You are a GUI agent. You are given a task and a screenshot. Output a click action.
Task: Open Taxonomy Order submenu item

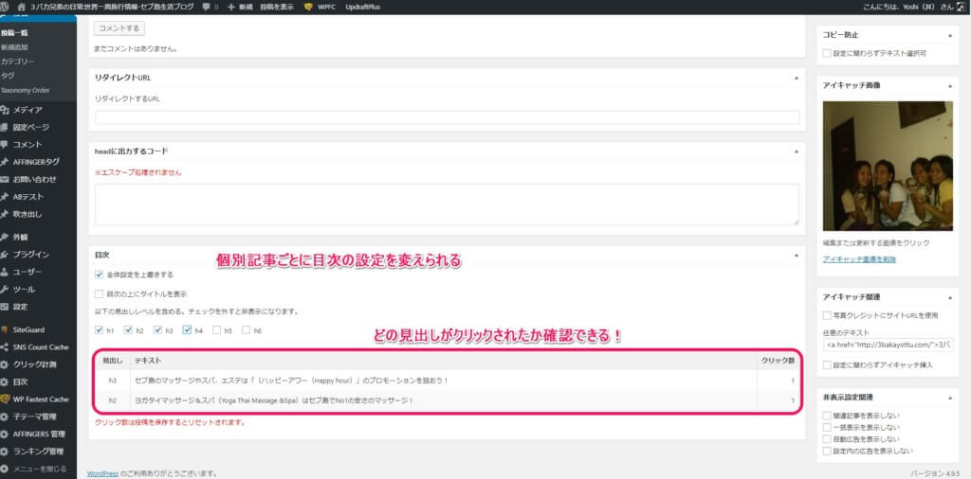coord(25,90)
